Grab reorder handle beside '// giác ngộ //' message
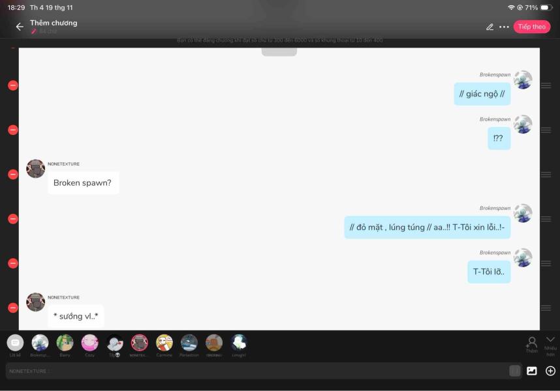Viewport: 560px width, 391px height. click(x=546, y=85)
